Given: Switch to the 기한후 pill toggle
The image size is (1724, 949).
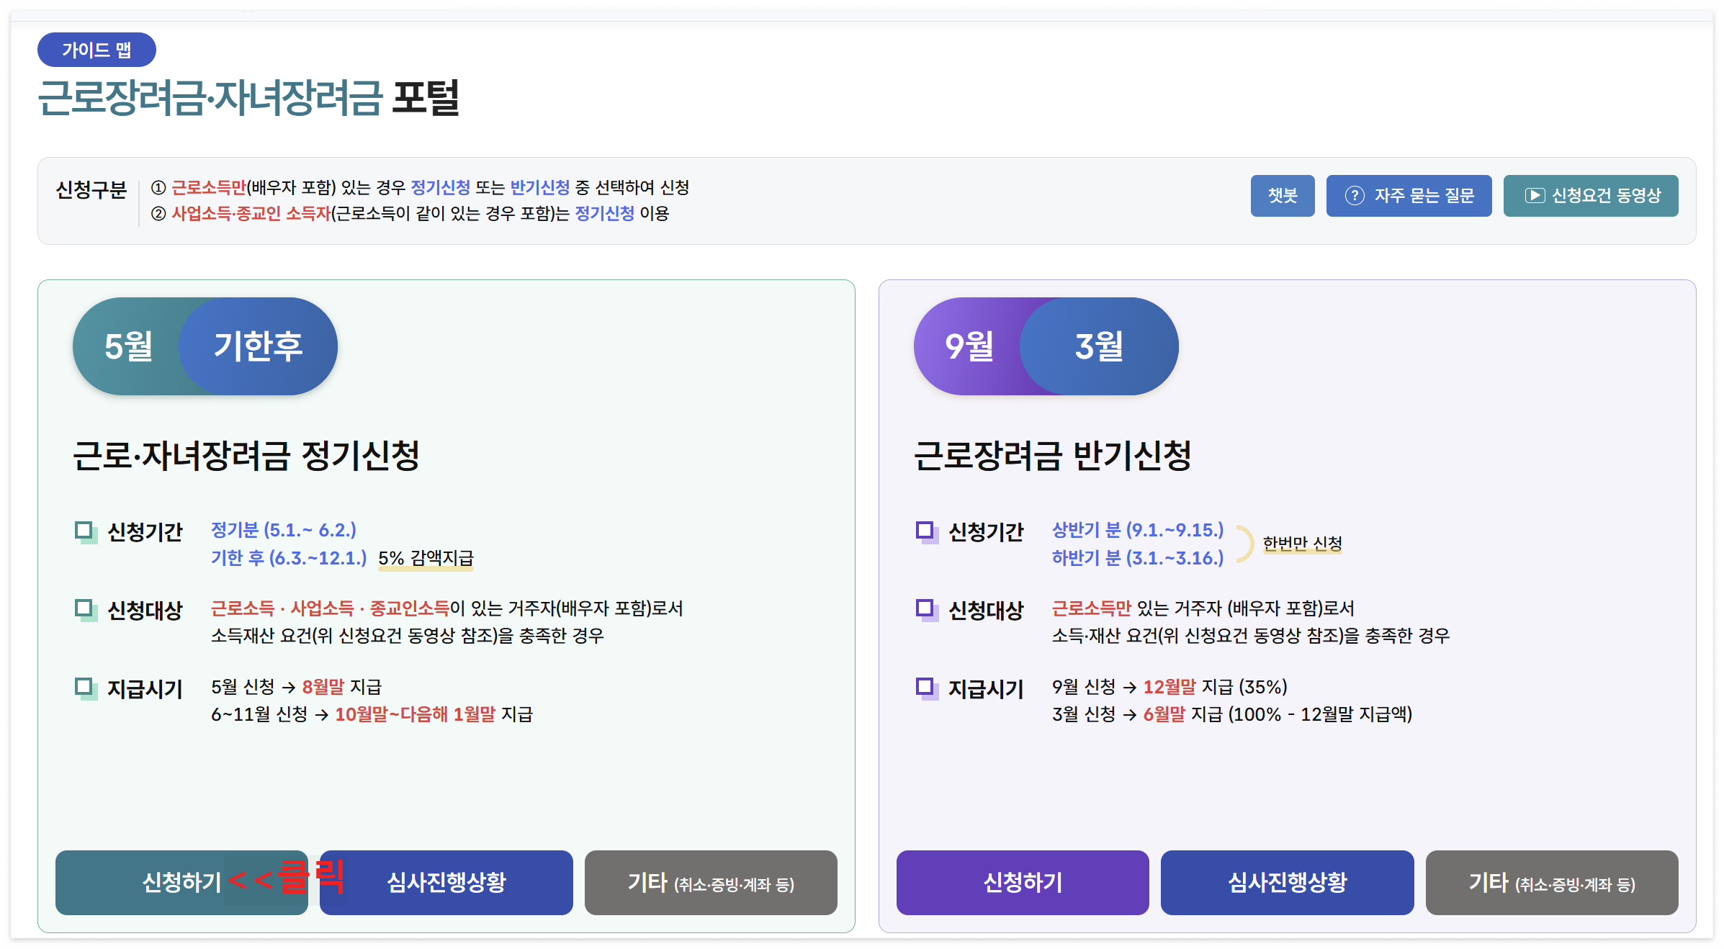Looking at the screenshot, I should 258,346.
